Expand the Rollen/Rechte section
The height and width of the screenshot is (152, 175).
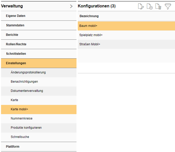coord(16,44)
